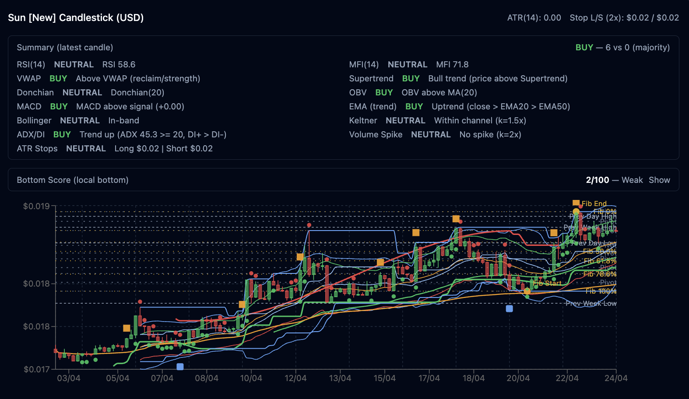This screenshot has width=689, height=399.
Task: Click the Fib 78.6% level label
Action: point(600,274)
